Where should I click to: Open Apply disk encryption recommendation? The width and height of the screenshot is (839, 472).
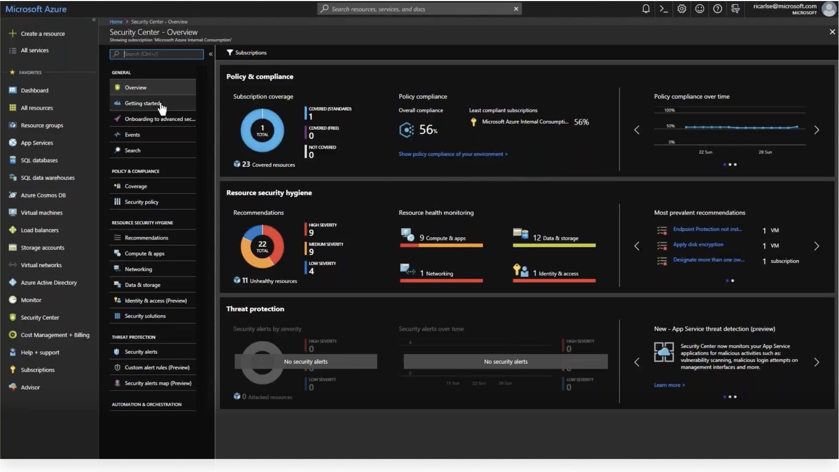coord(698,245)
